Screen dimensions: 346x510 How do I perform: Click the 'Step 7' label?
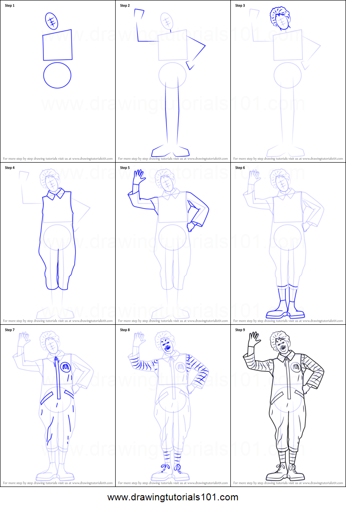click(x=10, y=330)
